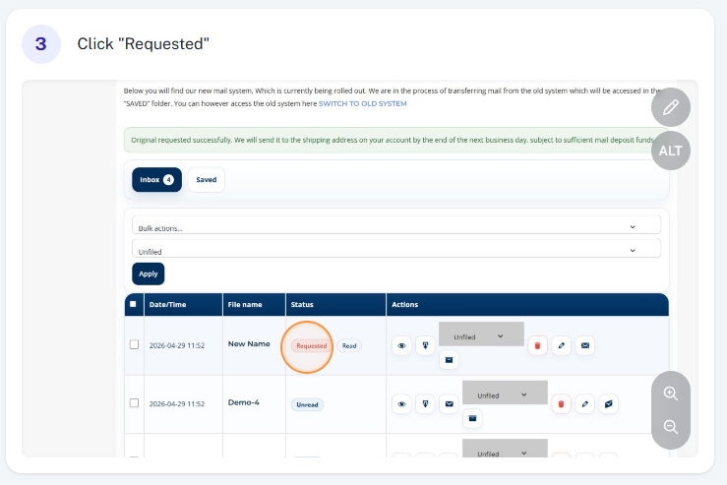Screen dimensions: 727x485
Task: View the Demo-4 mail with the eye icon
Action: pos(401,404)
